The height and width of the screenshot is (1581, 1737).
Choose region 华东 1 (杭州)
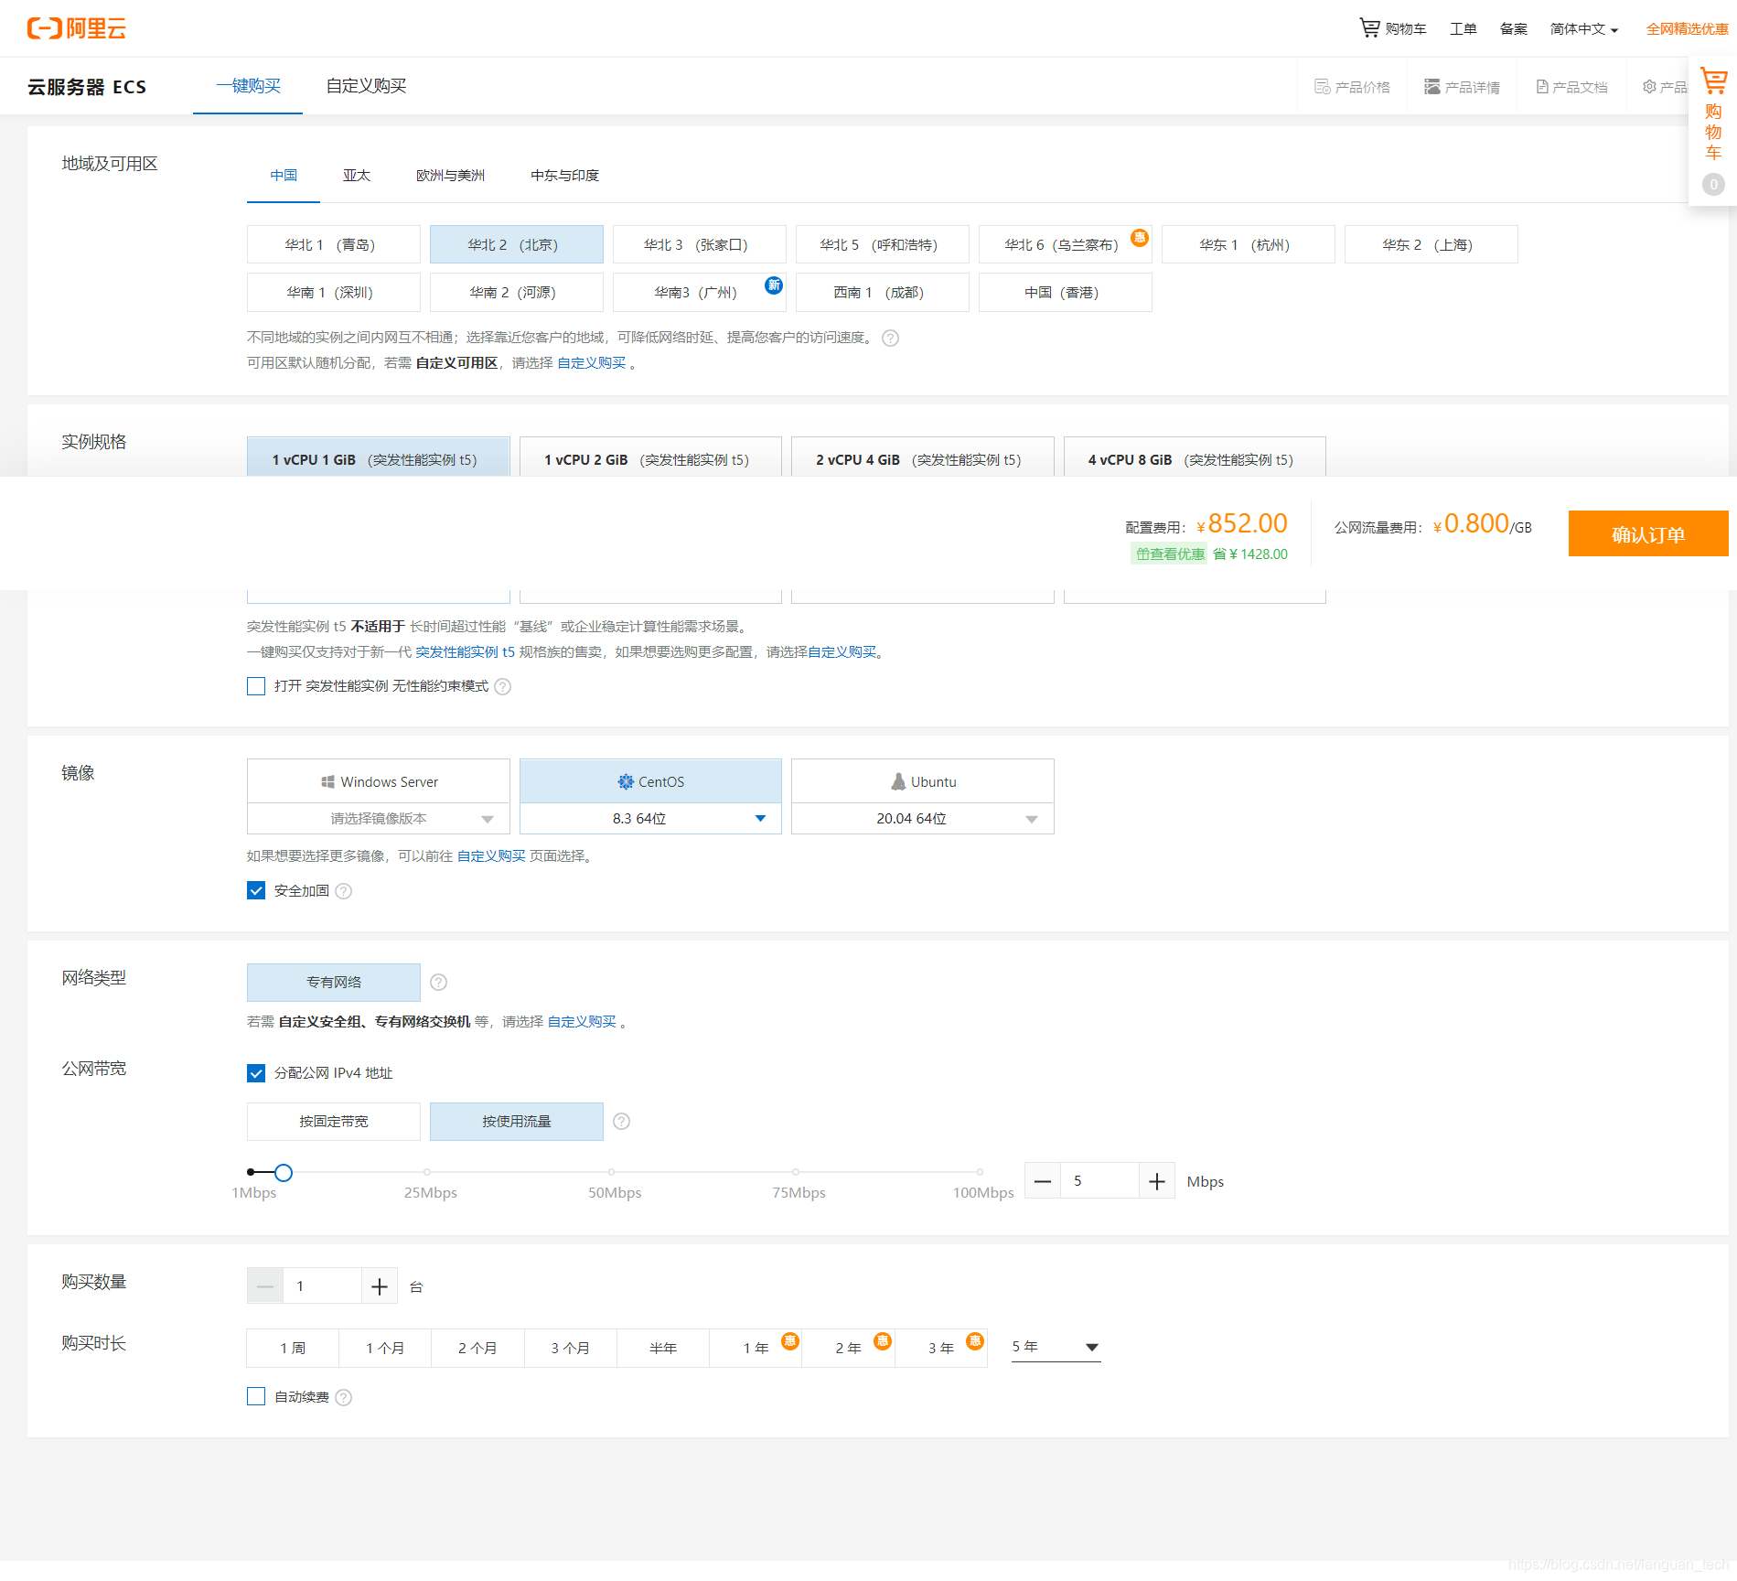pos(1249,244)
